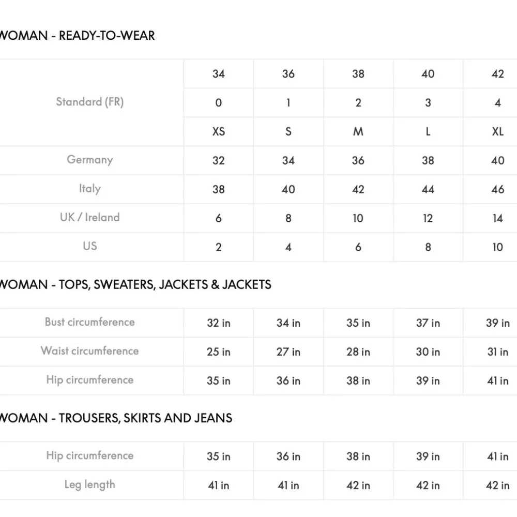The width and height of the screenshot is (517, 517).
Task: Select the XL size cell
Action: pyautogui.click(x=497, y=131)
